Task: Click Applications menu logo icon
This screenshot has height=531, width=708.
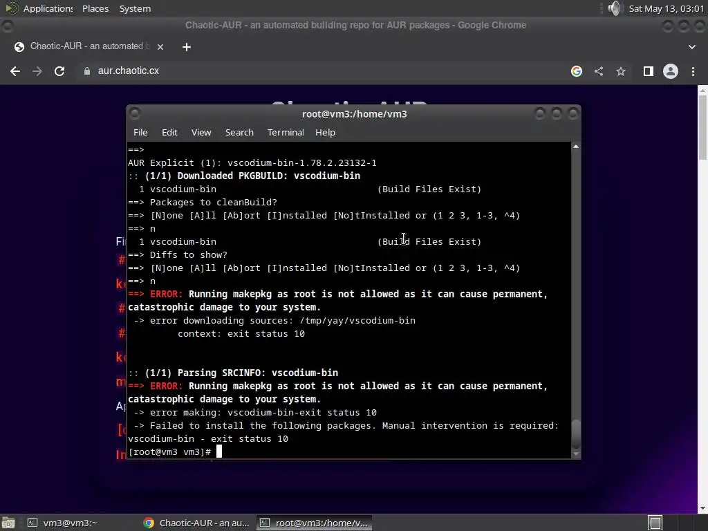Action: 11,8
